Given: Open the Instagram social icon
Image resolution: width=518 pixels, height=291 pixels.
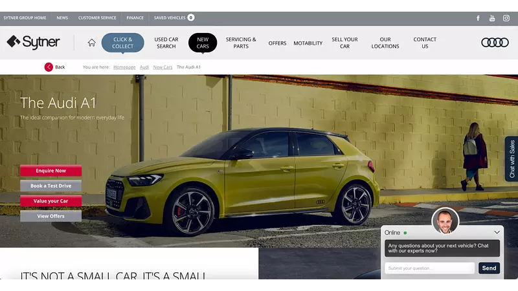Looking at the screenshot, I should click(x=506, y=18).
